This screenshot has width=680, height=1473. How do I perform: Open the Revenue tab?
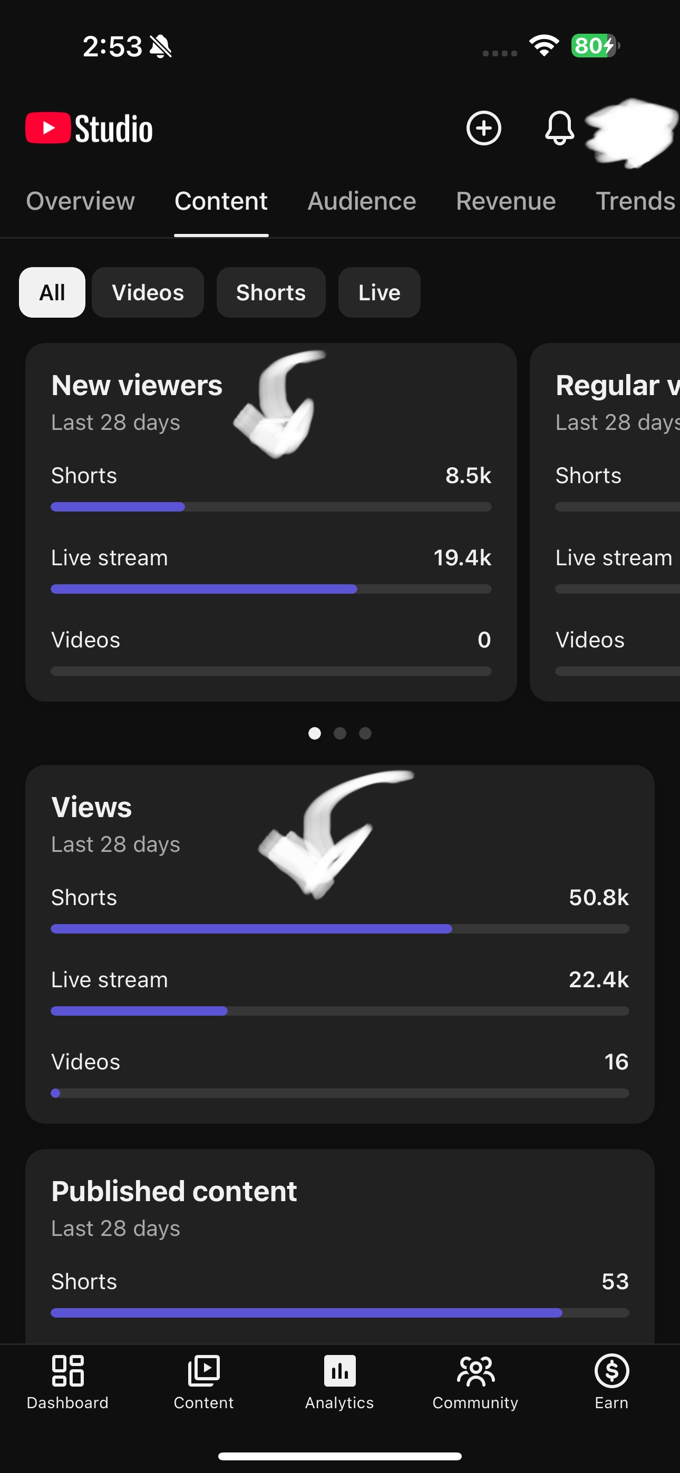pyautogui.click(x=506, y=201)
